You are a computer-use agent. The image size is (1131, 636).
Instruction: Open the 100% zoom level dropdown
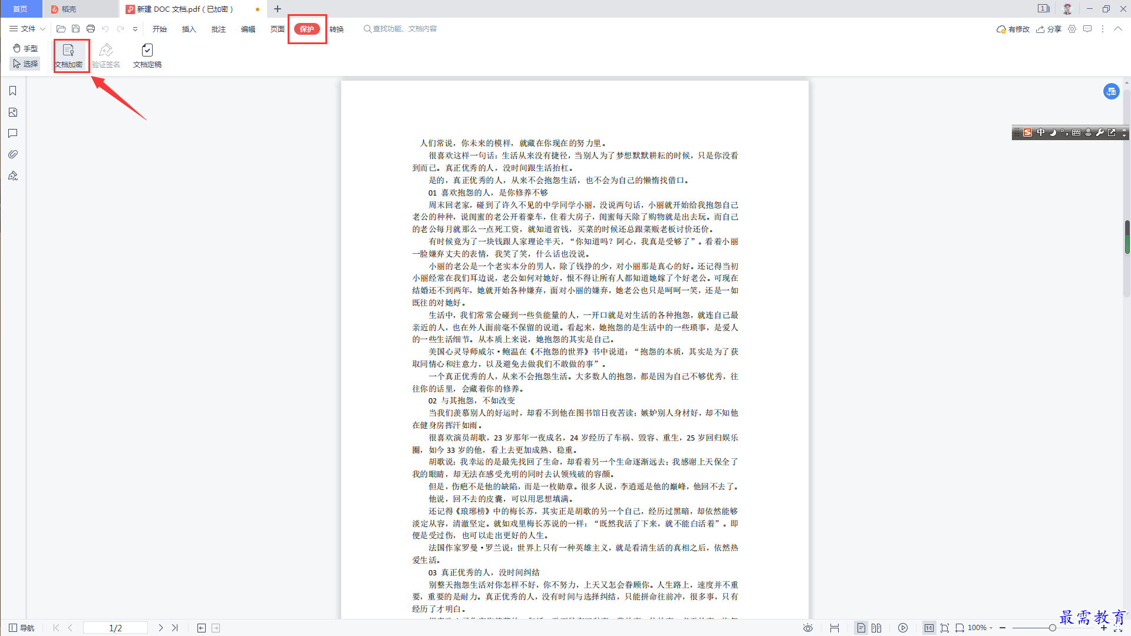coord(980,628)
